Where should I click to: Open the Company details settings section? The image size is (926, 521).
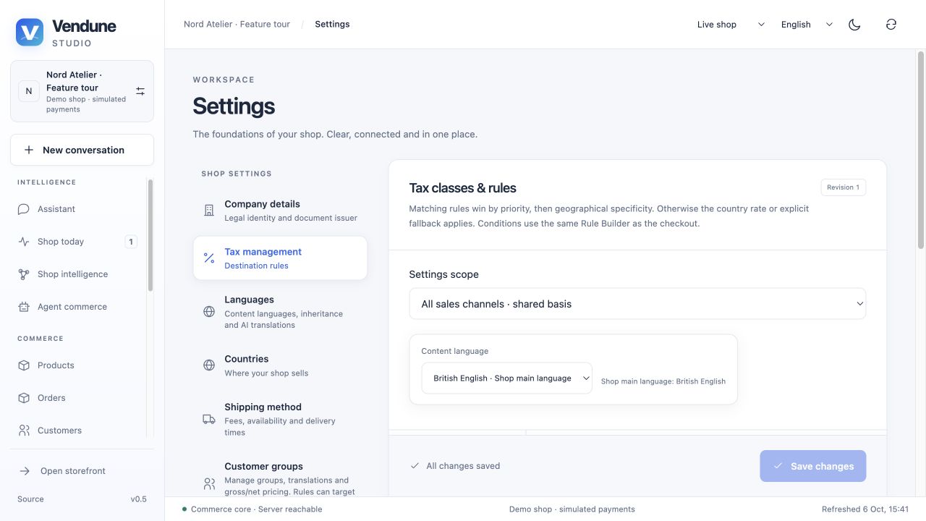[x=280, y=211]
